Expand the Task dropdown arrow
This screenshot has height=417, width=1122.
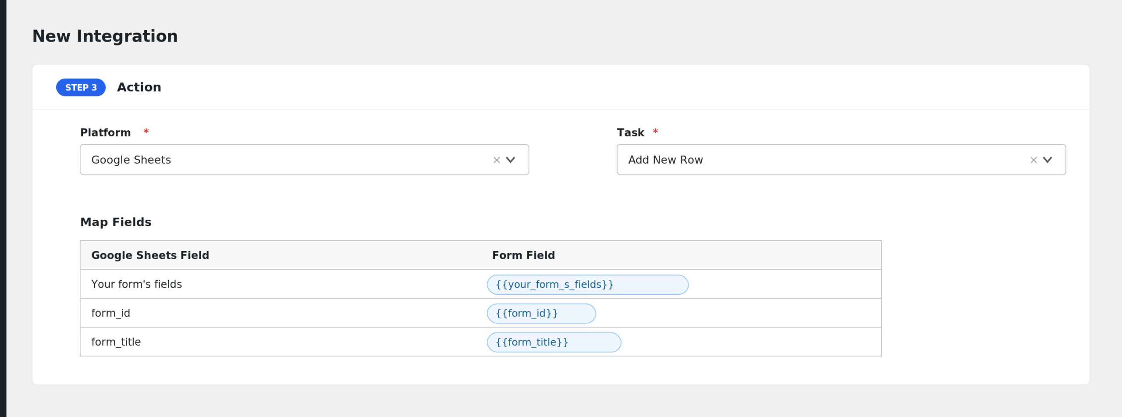pyautogui.click(x=1047, y=160)
